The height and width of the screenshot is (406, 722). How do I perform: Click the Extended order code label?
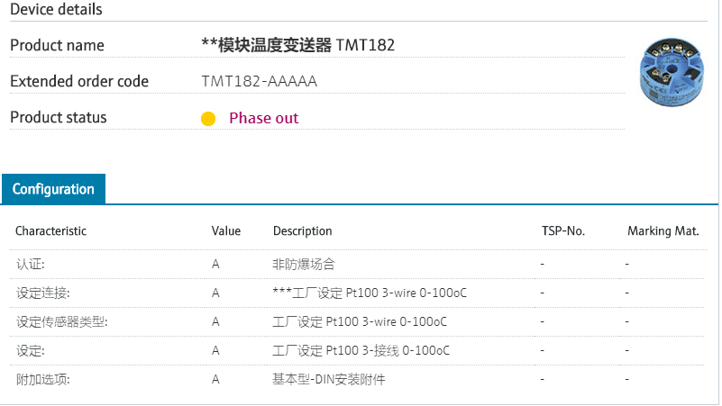click(x=79, y=82)
